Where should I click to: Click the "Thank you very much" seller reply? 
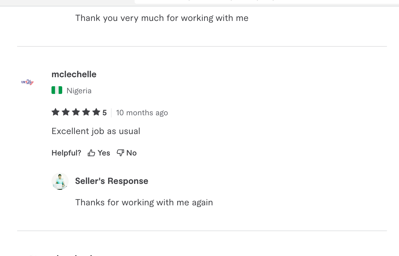coord(162,18)
